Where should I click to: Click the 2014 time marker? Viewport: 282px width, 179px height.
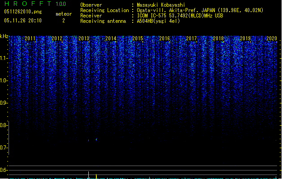[x=111, y=38]
